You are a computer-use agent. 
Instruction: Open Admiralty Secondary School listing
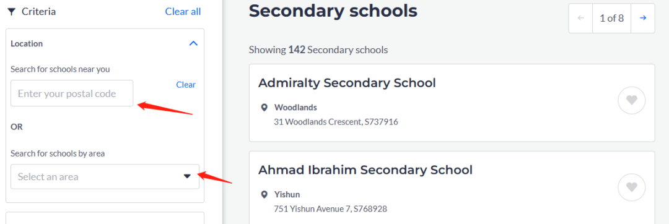(347, 83)
